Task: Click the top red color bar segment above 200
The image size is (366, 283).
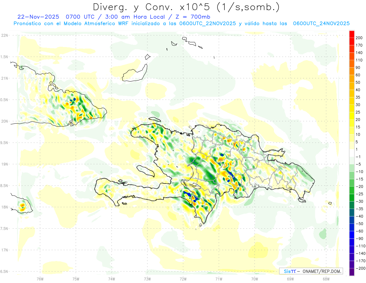Action: coord(352,34)
